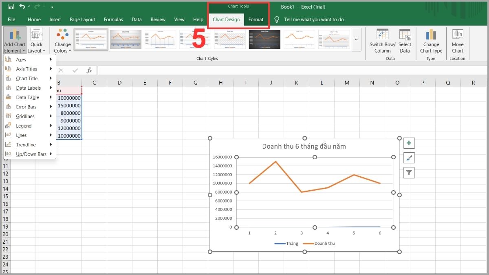This screenshot has width=489, height=275.
Task: Switch to the Format tab
Action: pos(256,20)
